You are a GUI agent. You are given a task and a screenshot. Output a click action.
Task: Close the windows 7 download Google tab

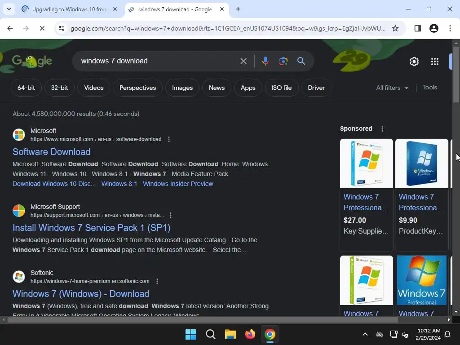(x=222, y=9)
